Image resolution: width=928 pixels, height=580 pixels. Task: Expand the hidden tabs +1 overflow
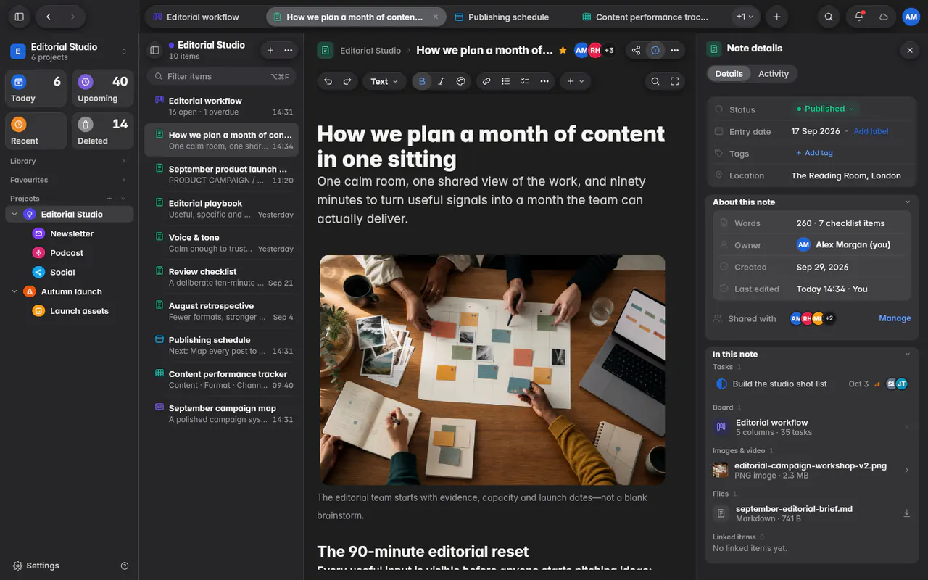745,17
